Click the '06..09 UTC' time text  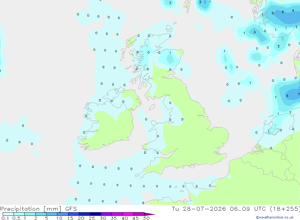click(x=247, y=209)
